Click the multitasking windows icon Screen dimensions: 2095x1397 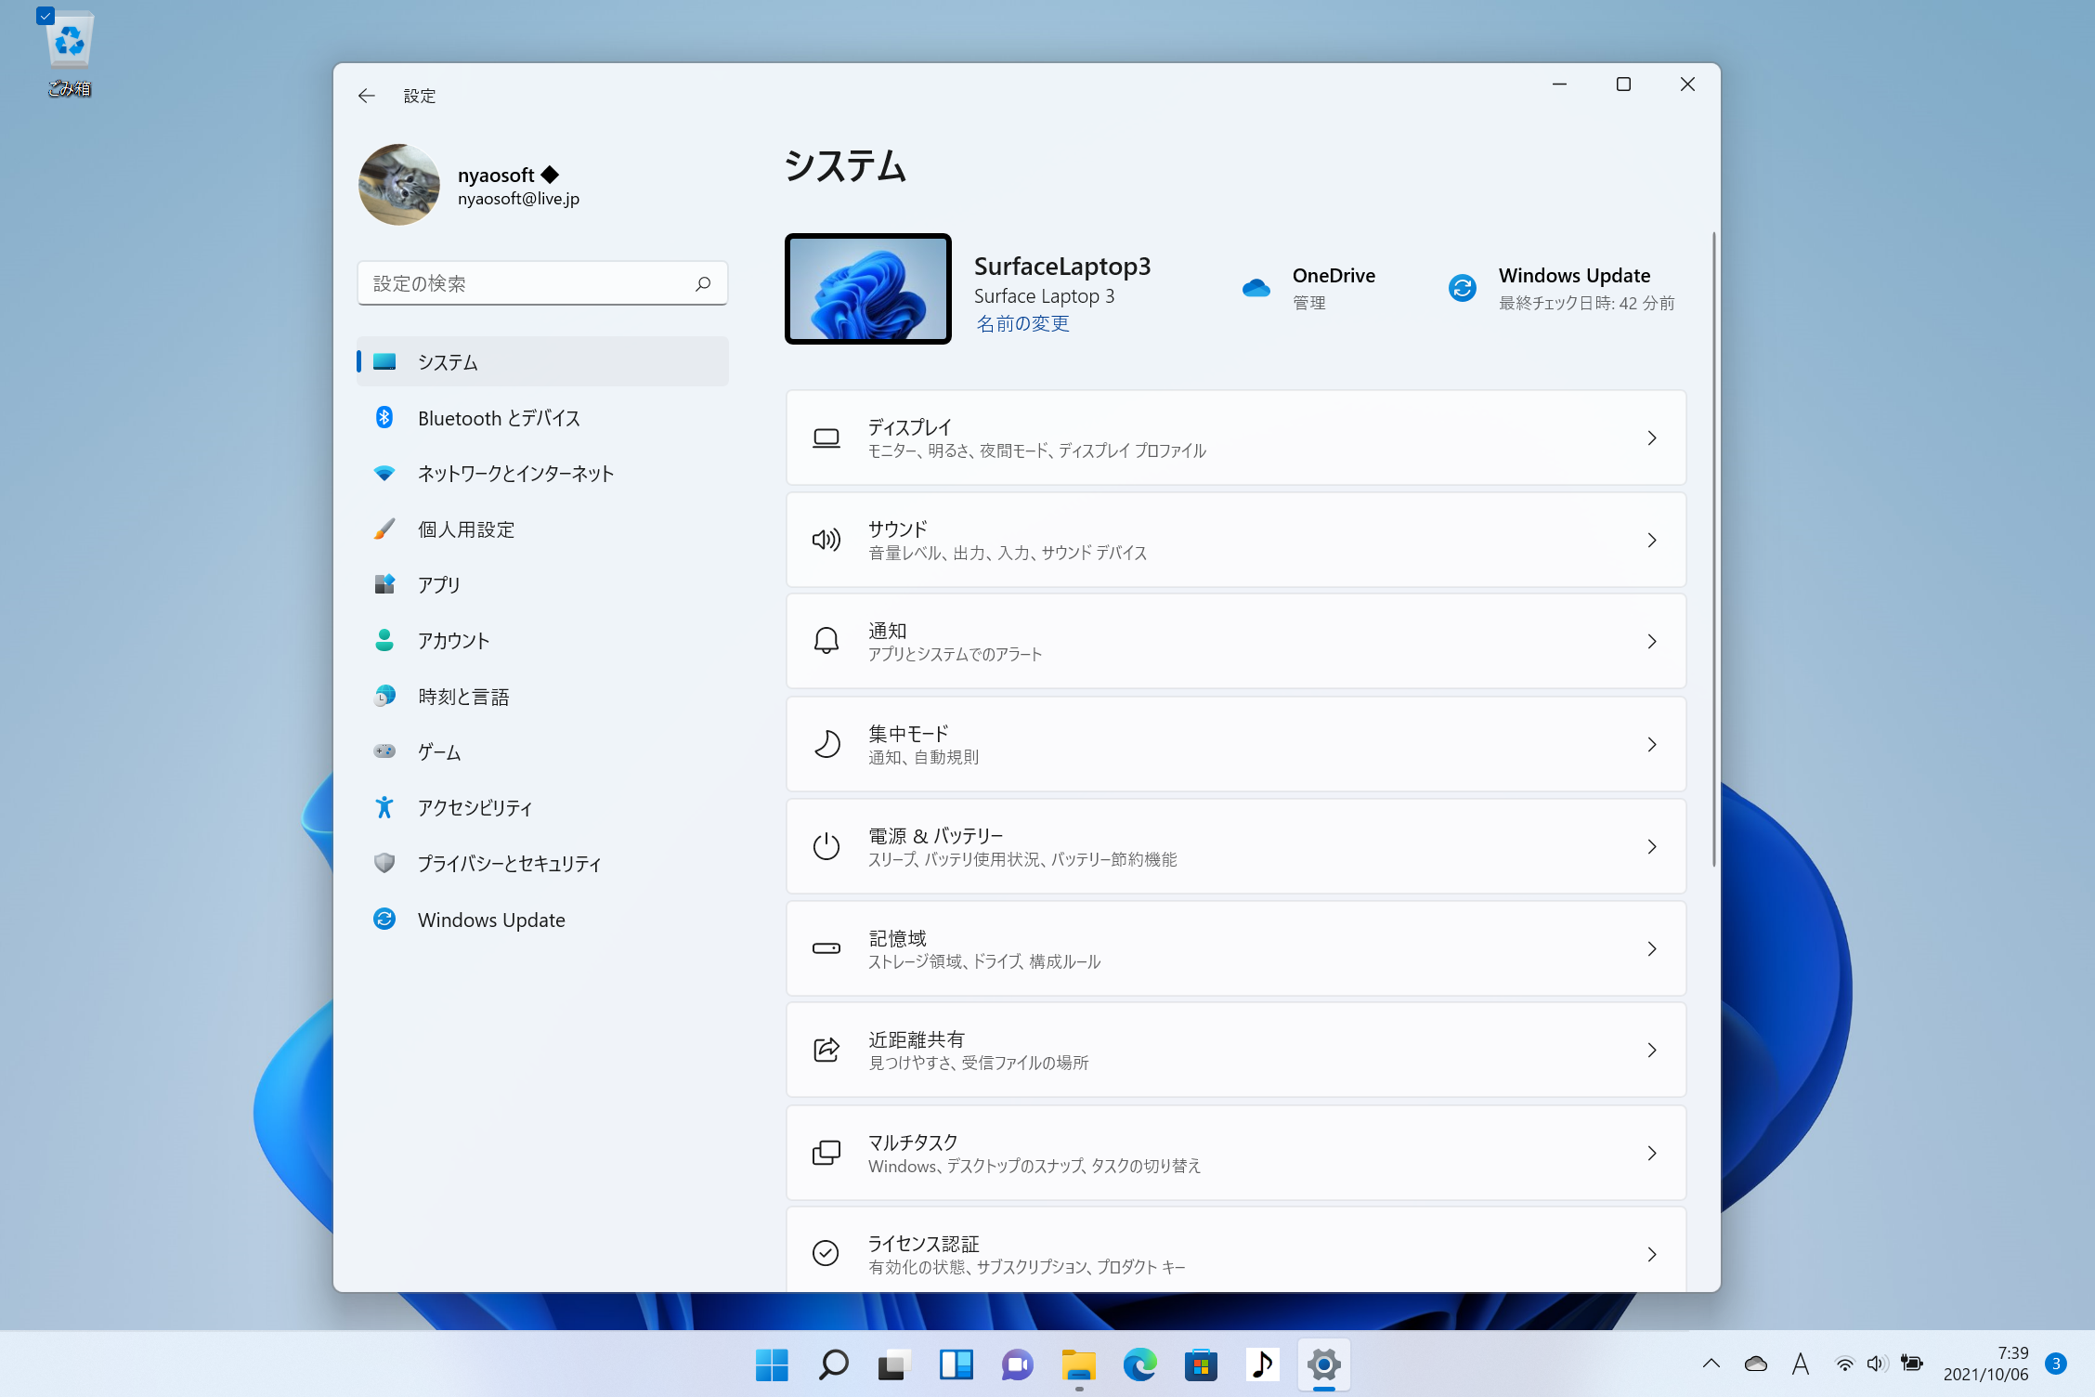[x=826, y=1153]
